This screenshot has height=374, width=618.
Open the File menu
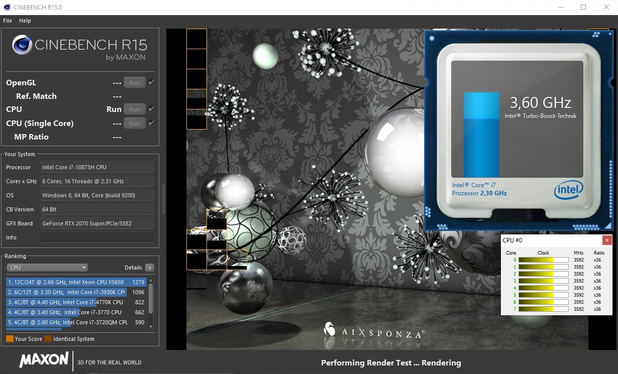pos(8,21)
